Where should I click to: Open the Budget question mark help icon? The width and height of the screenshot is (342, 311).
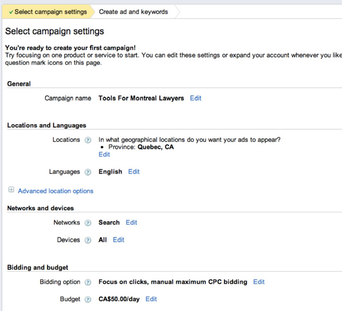coord(88,300)
